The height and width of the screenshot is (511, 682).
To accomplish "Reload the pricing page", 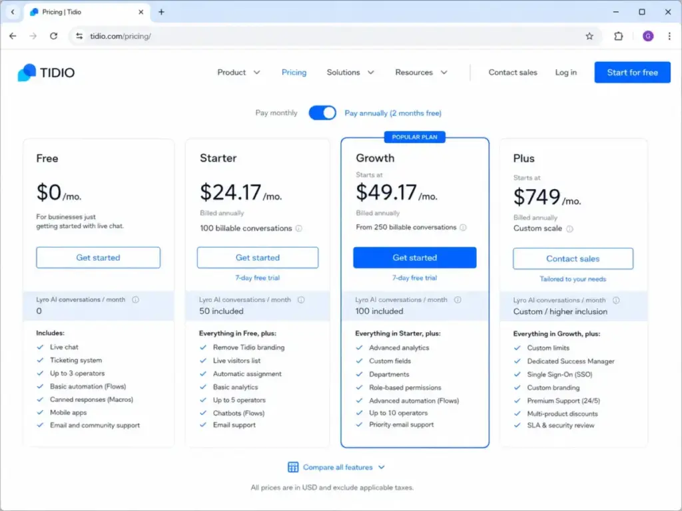I will point(53,36).
